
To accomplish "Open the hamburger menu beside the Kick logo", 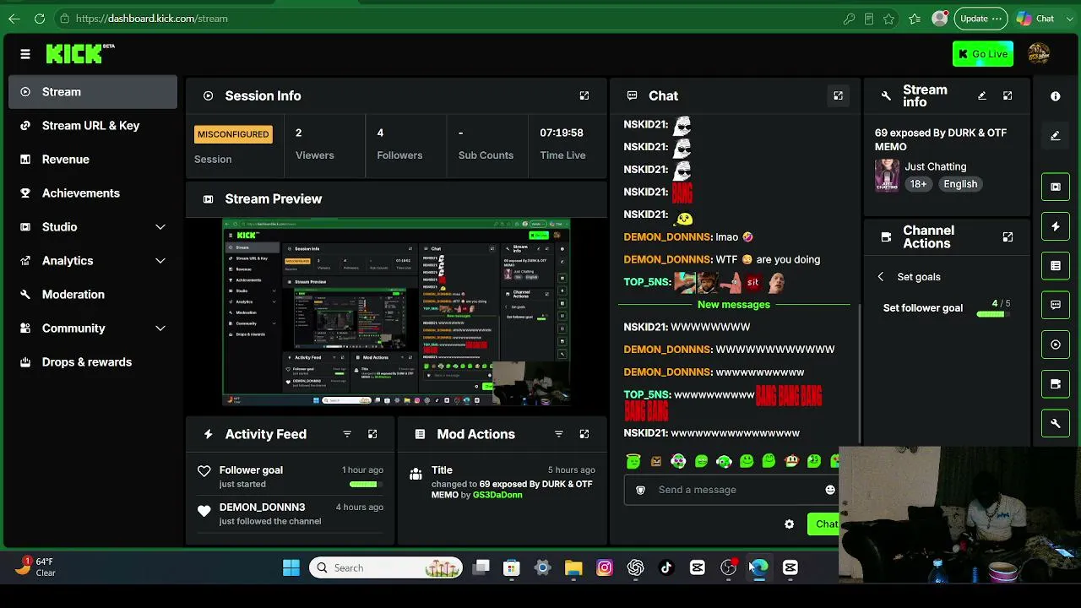I will [x=25, y=54].
